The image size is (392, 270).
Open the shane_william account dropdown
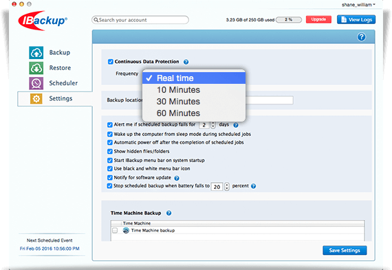[358, 5]
